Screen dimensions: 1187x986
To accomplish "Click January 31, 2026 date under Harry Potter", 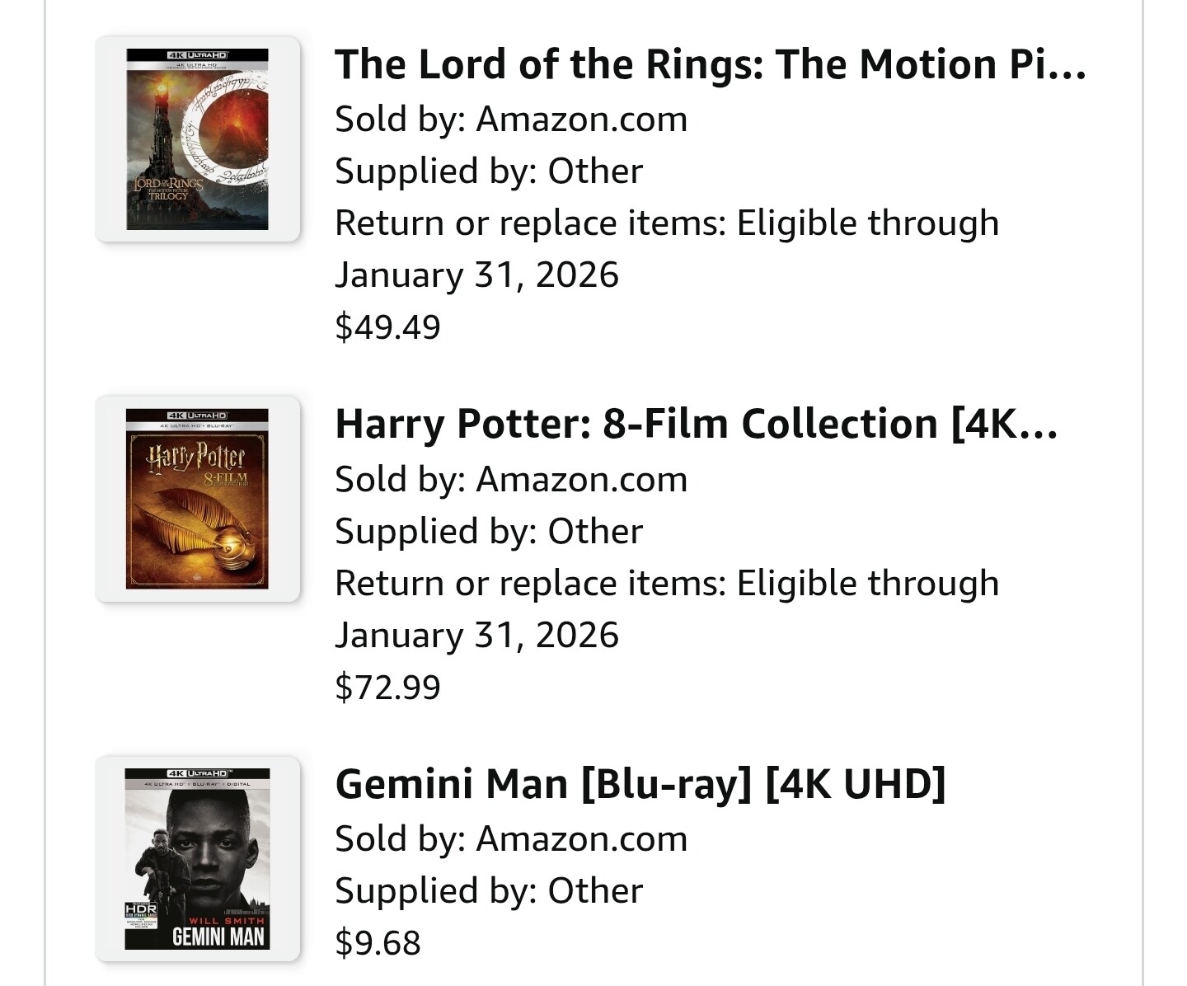I will 476,635.
